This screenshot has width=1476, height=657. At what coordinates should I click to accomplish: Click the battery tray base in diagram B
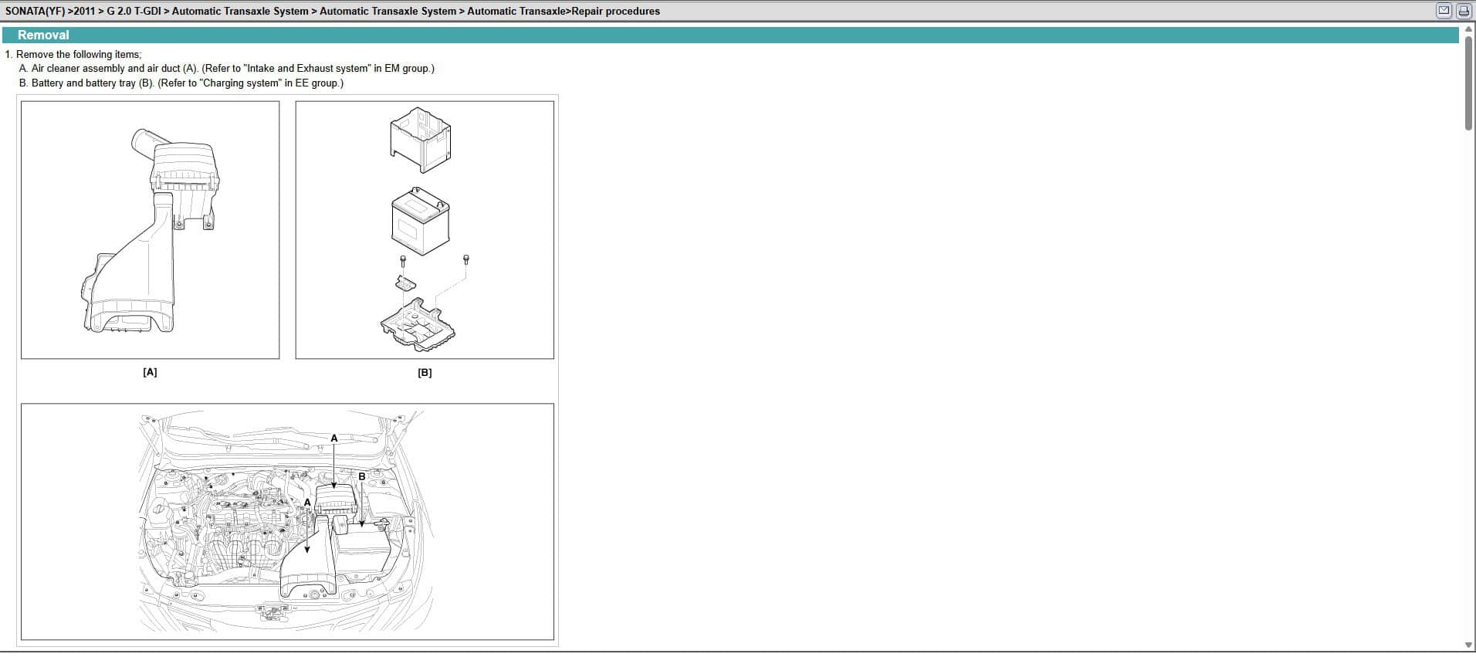418,324
